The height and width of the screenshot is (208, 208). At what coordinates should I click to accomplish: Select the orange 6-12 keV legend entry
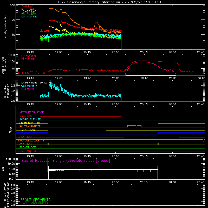(x=28, y=9)
